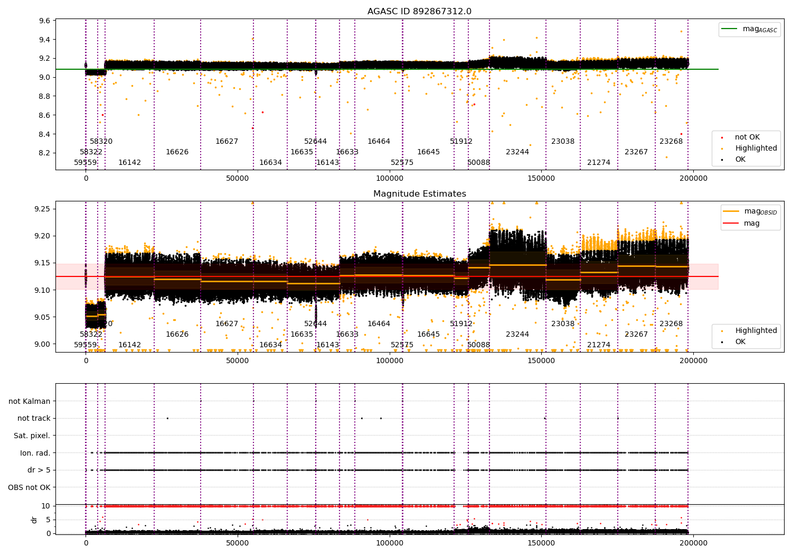Image resolution: width=792 pixels, height=555 pixels.
Task: Click the 'Magnitude Estimates' subplot title
Action: (x=419, y=194)
